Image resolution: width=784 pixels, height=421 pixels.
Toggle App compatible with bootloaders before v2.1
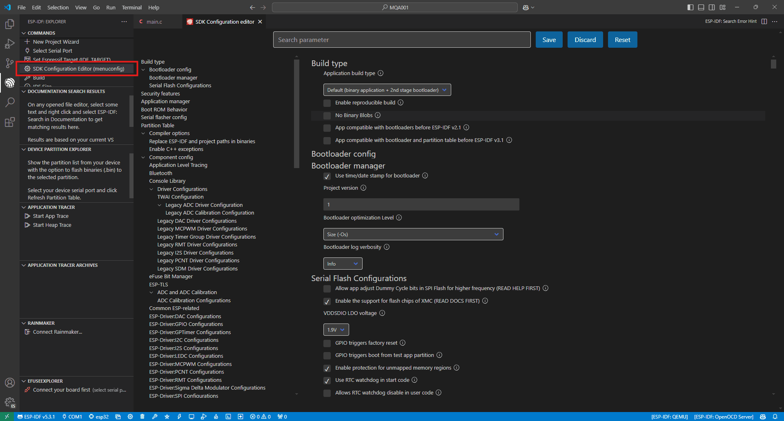pos(327,128)
